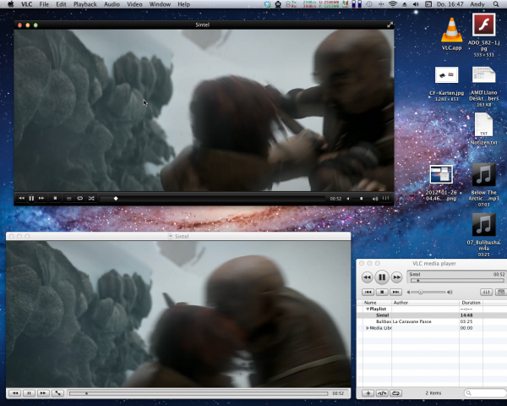
Task: Open the File menu
Action: coord(44,4)
